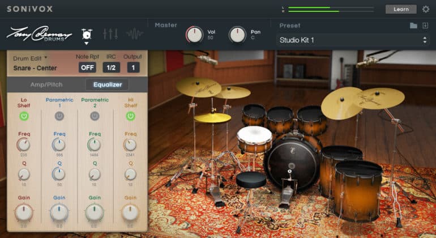The height and width of the screenshot is (238, 436).
Task: Click the Master Pan knob
Action: point(237,35)
